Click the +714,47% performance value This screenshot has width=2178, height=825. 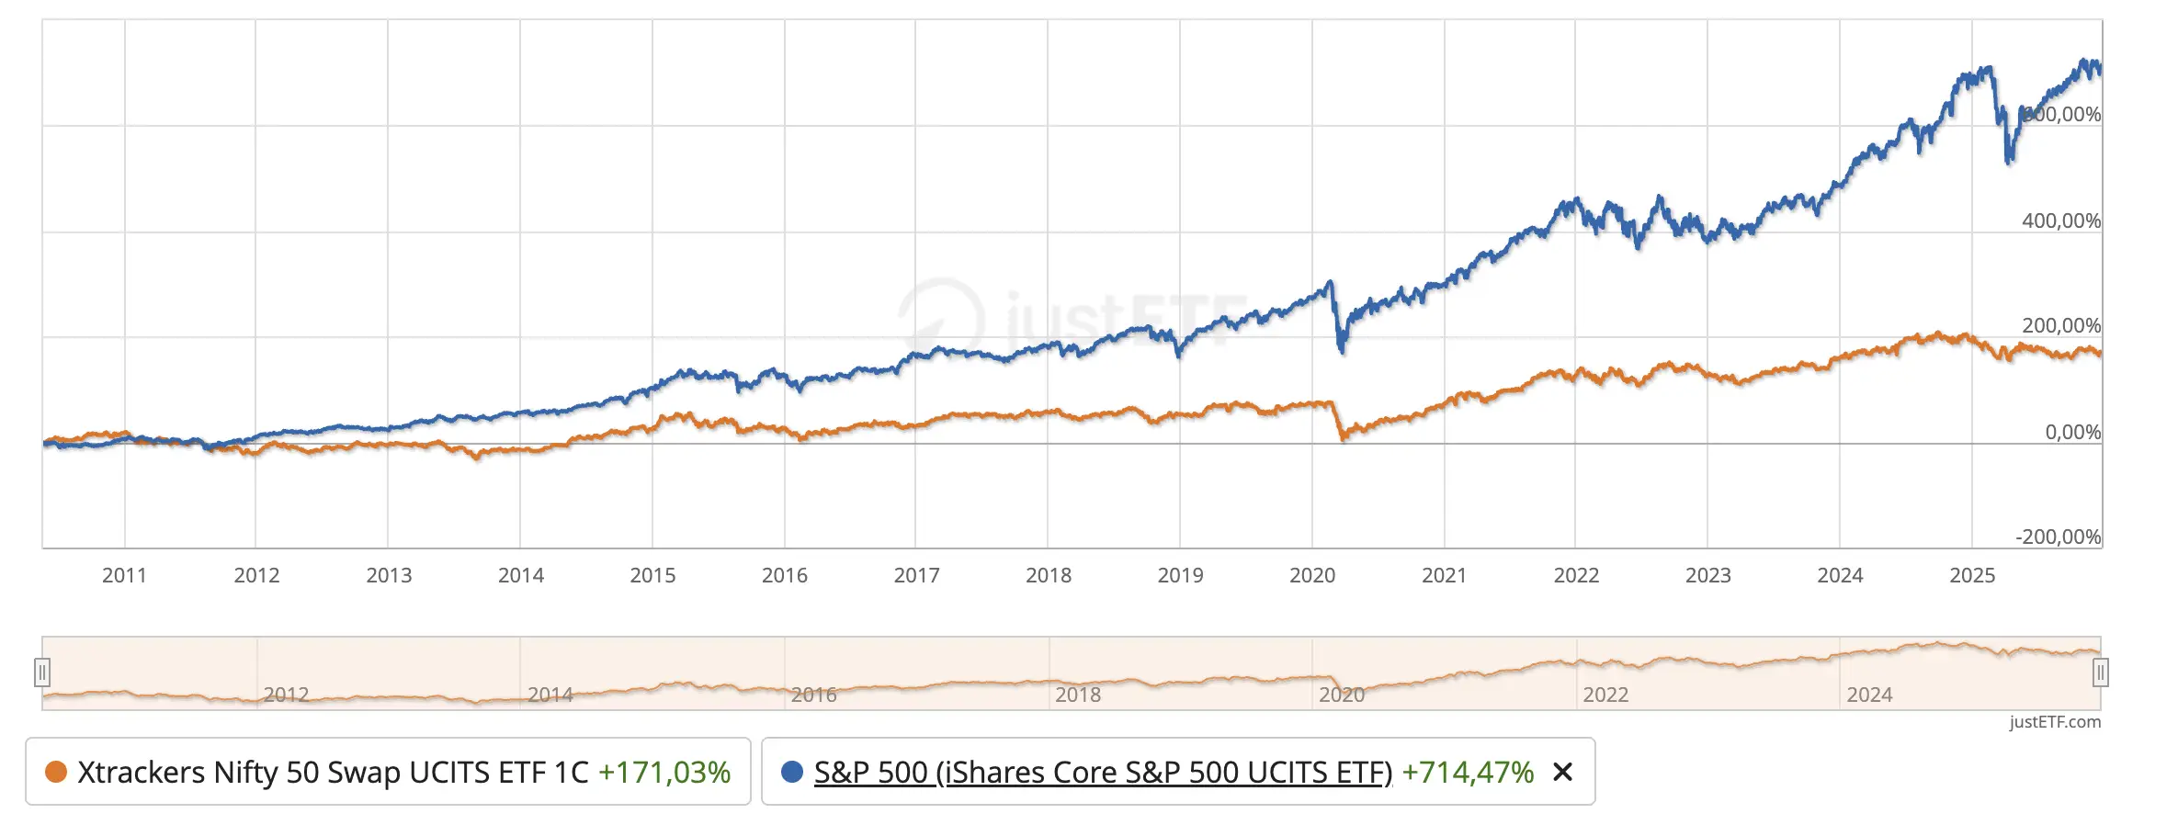click(x=1468, y=772)
